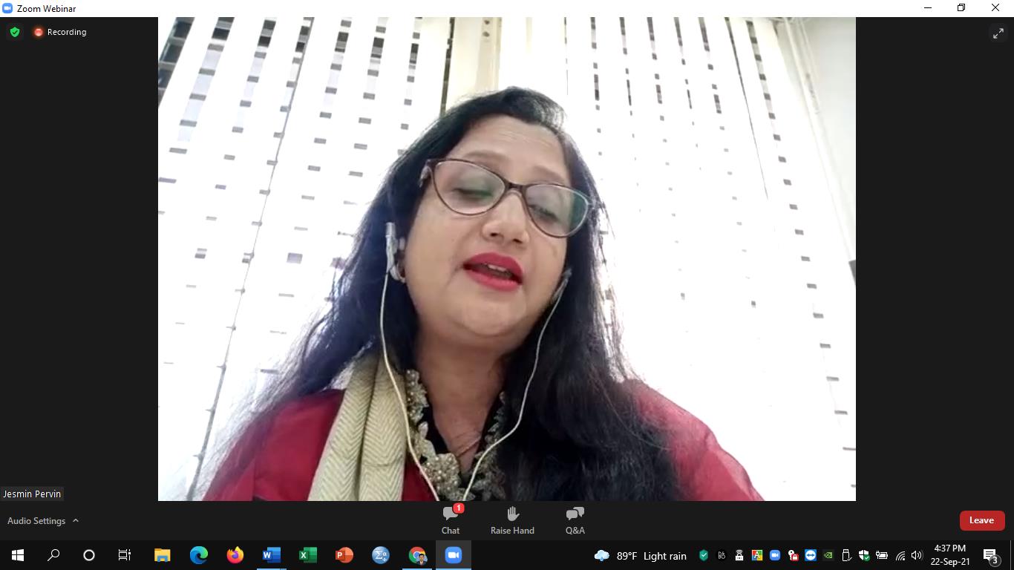The height and width of the screenshot is (570, 1014).
Task: Open the TeamViewer tray icon
Action: [811, 555]
